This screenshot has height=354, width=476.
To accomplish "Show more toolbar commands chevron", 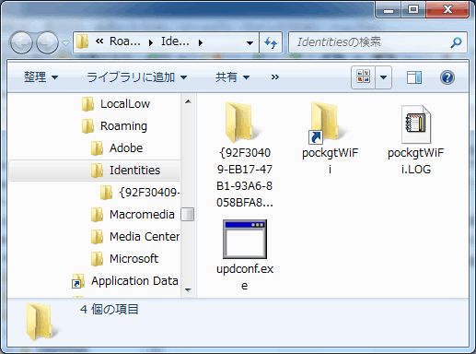I will point(275,77).
